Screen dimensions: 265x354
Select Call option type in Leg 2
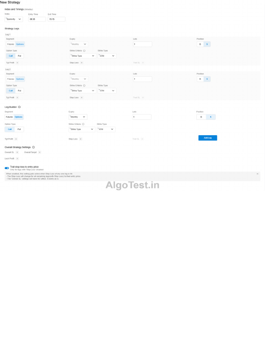[11, 91]
